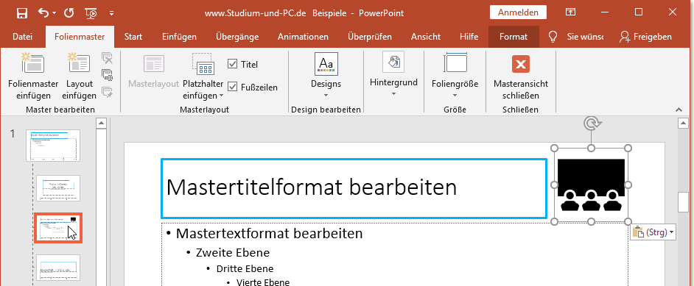This screenshot has height=286, width=694.
Task: Toggle the Fußzeilen checkbox
Action: pyautogui.click(x=232, y=87)
